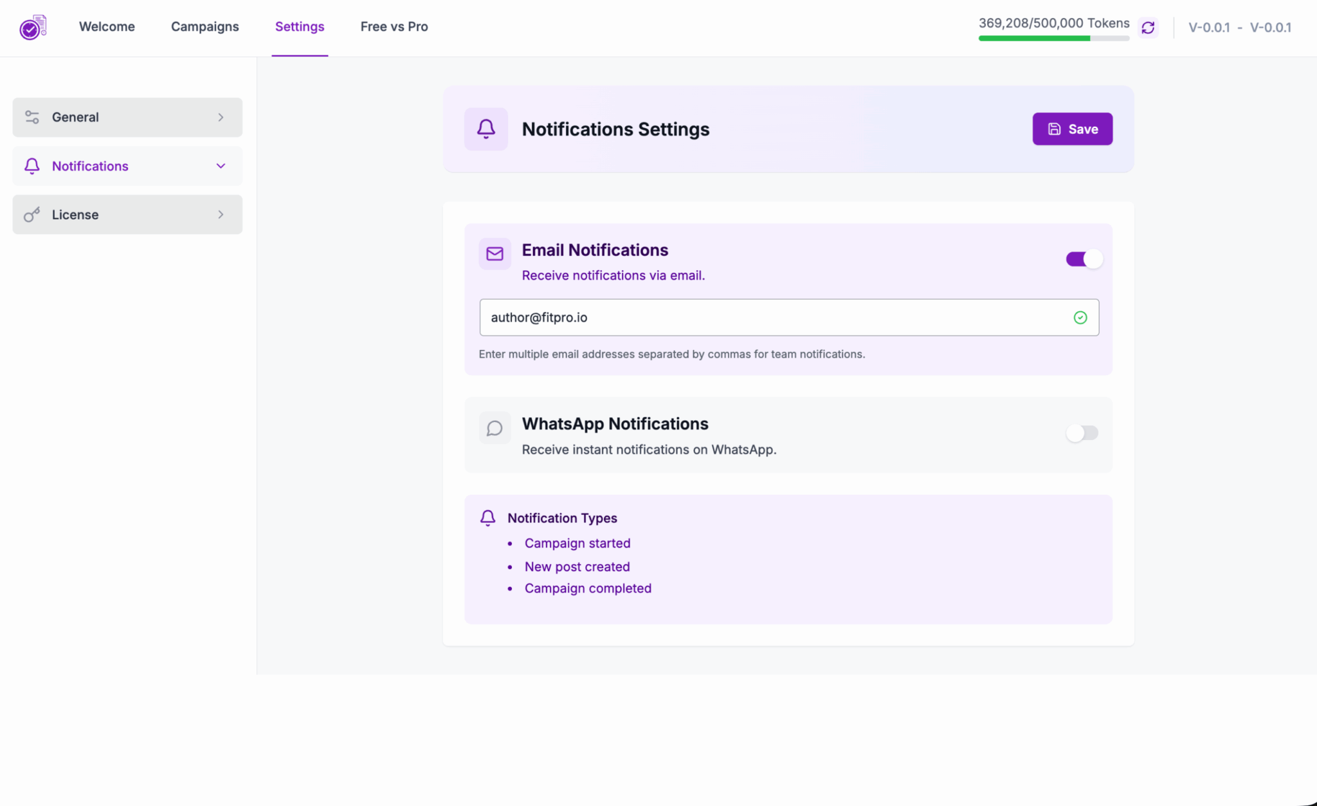The height and width of the screenshot is (806, 1317).
Task: Click the Campaign started list item
Action: click(577, 544)
